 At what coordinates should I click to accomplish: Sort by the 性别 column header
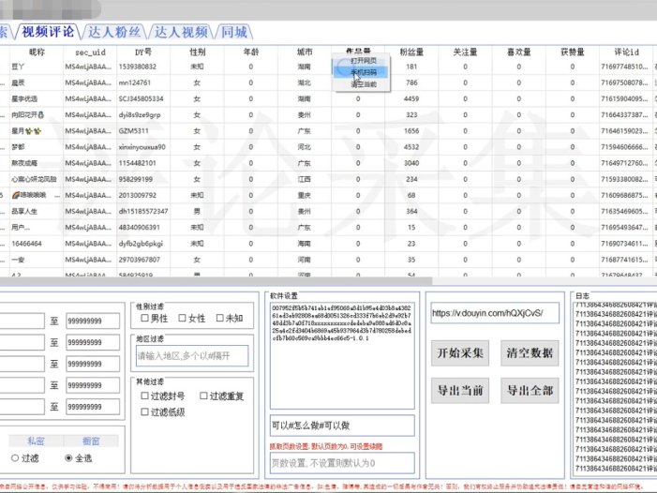point(198,52)
